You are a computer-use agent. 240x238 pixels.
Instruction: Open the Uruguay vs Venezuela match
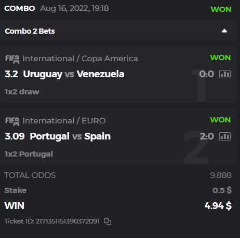tap(74, 74)
